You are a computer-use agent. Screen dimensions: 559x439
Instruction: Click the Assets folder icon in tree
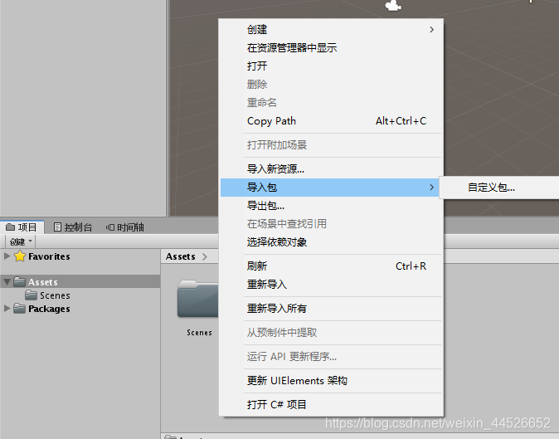20,281
